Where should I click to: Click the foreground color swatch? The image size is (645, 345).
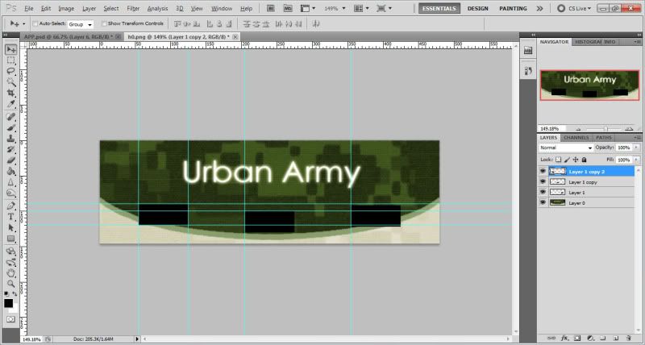[8, 303]
